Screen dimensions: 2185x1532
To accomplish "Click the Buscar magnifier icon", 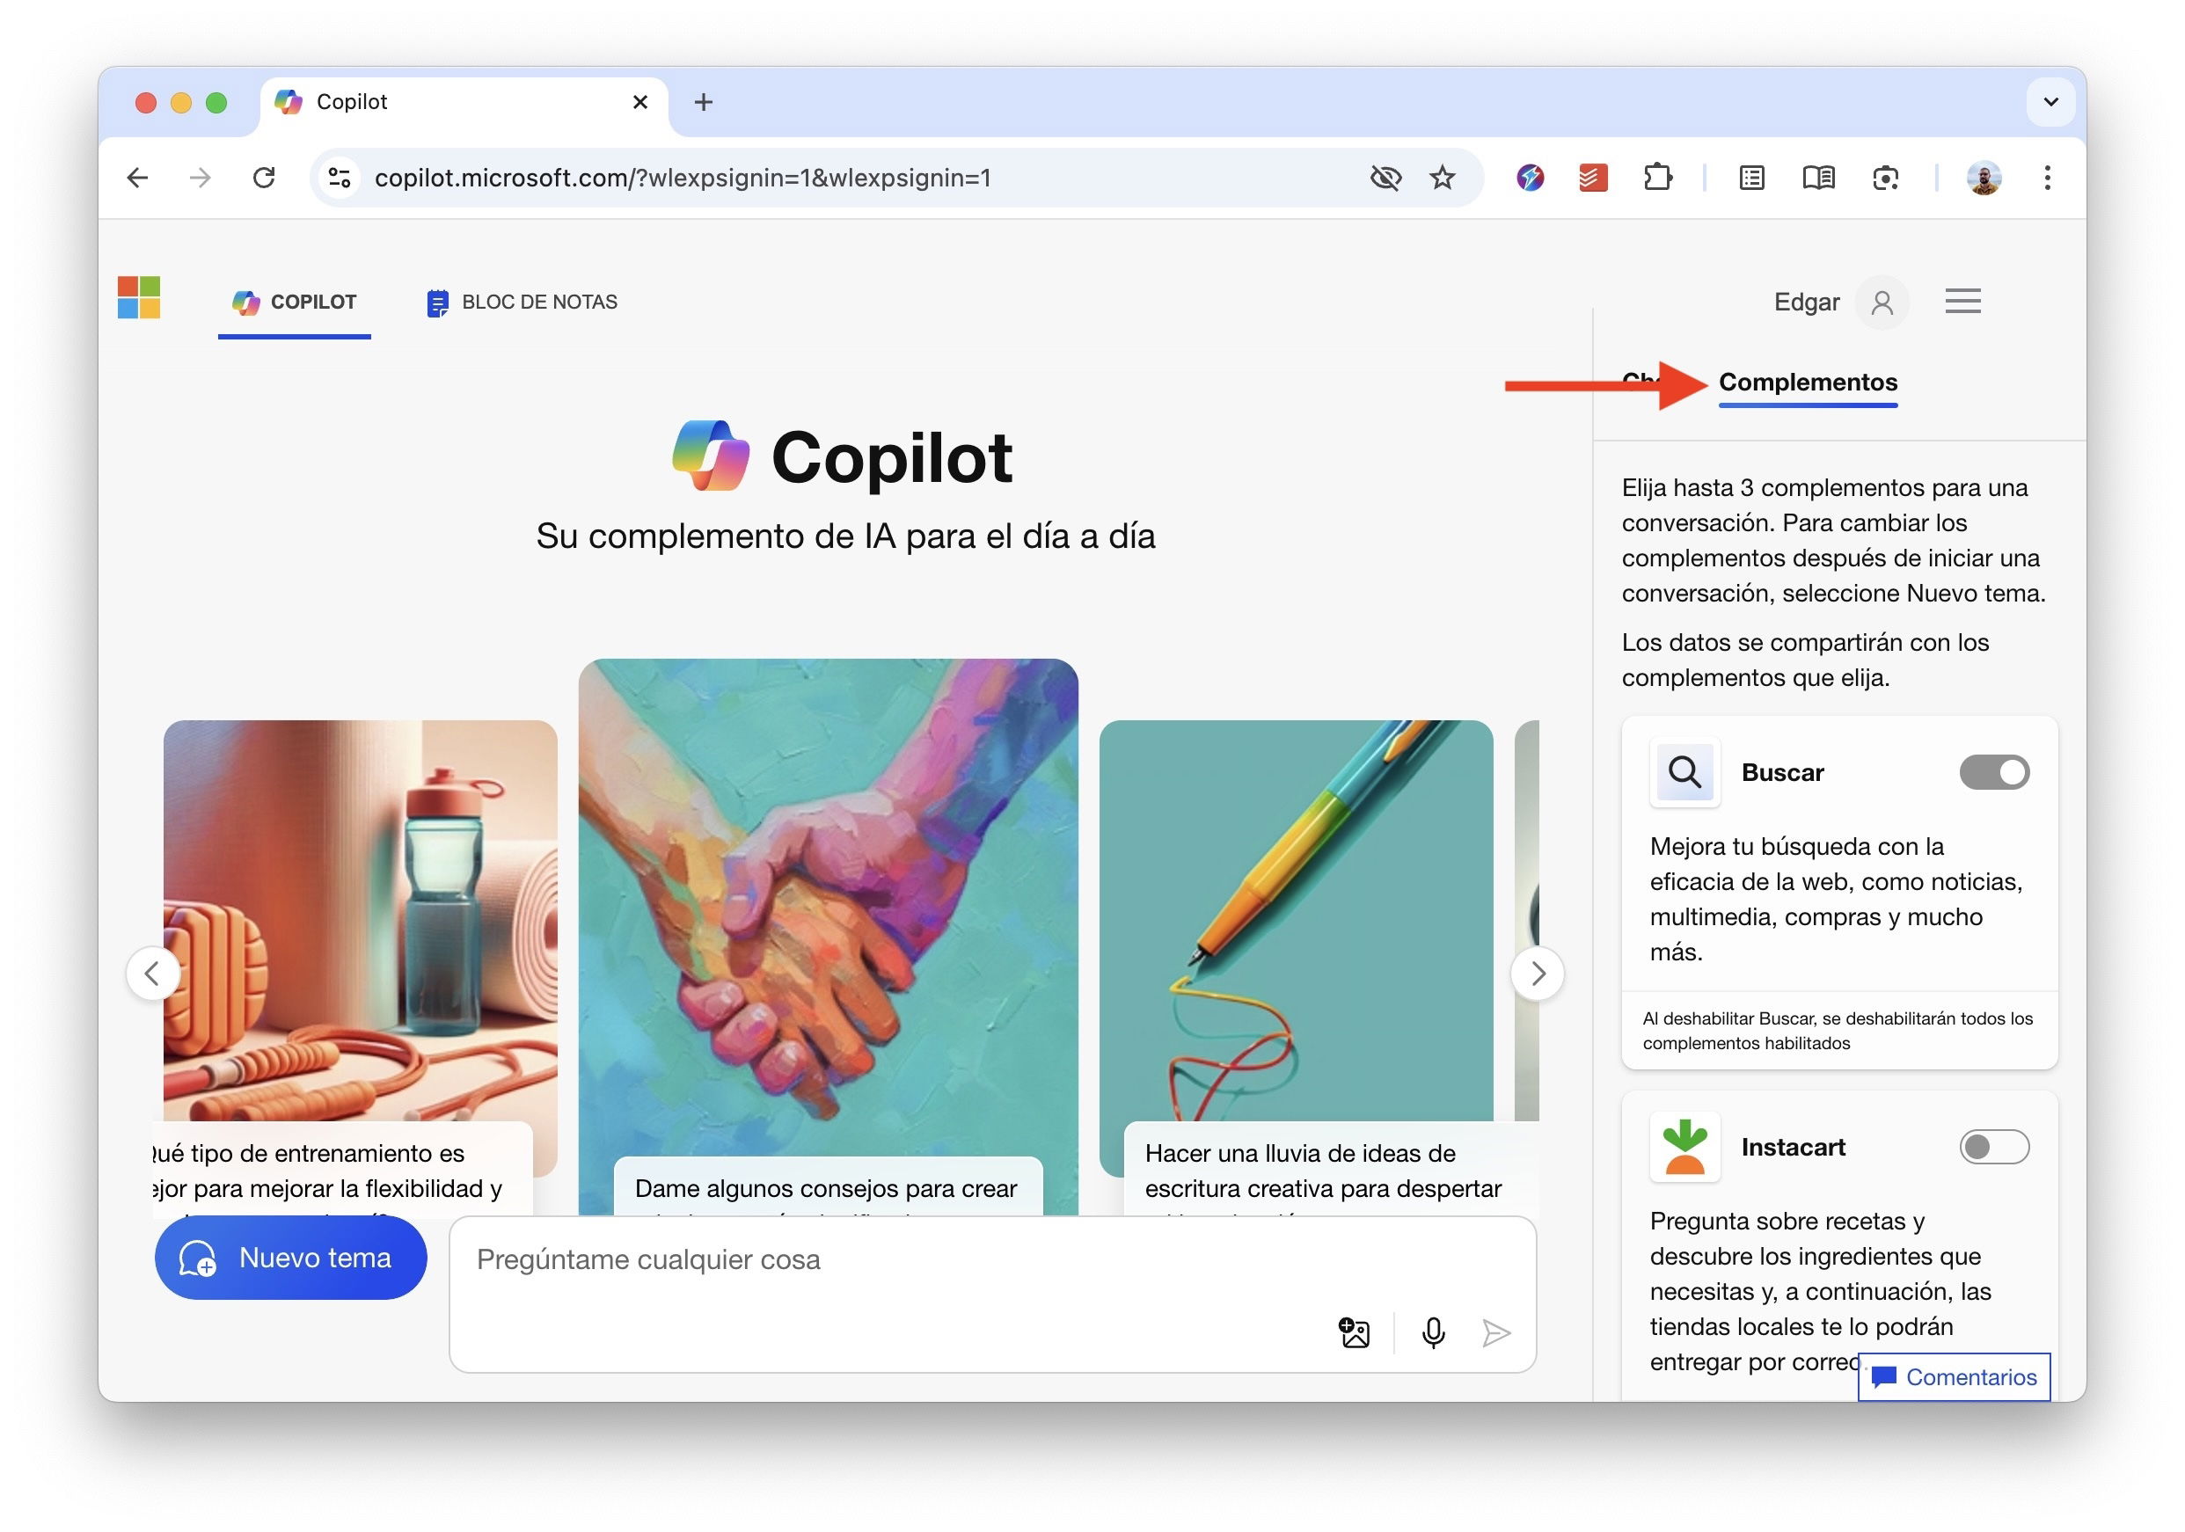I will click(1684, 773).
